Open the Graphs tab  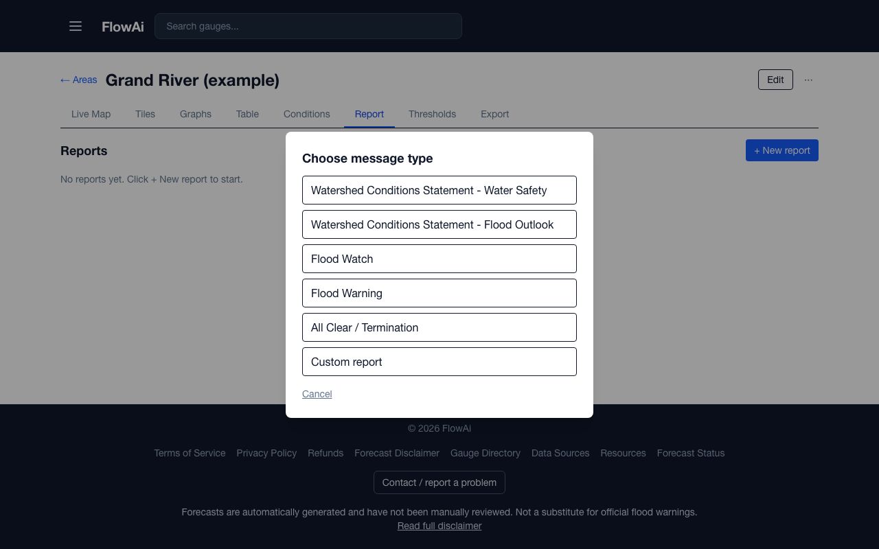(196, 114)
